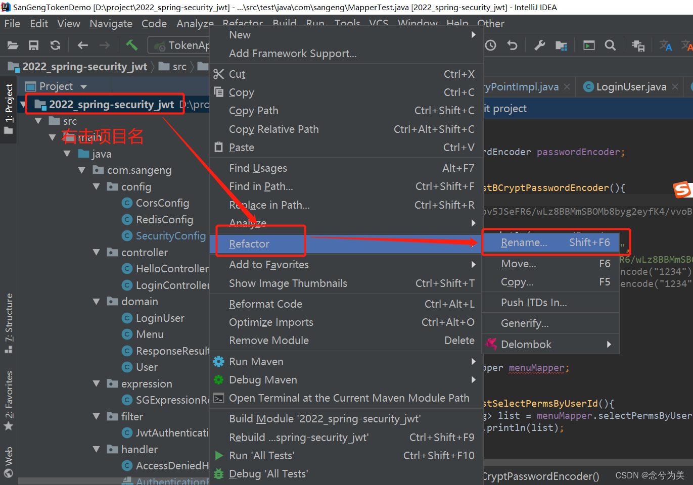Screen dimensions: 693x485
Task: Open the Delombok submenu
Action: click(x=550, y=345)
